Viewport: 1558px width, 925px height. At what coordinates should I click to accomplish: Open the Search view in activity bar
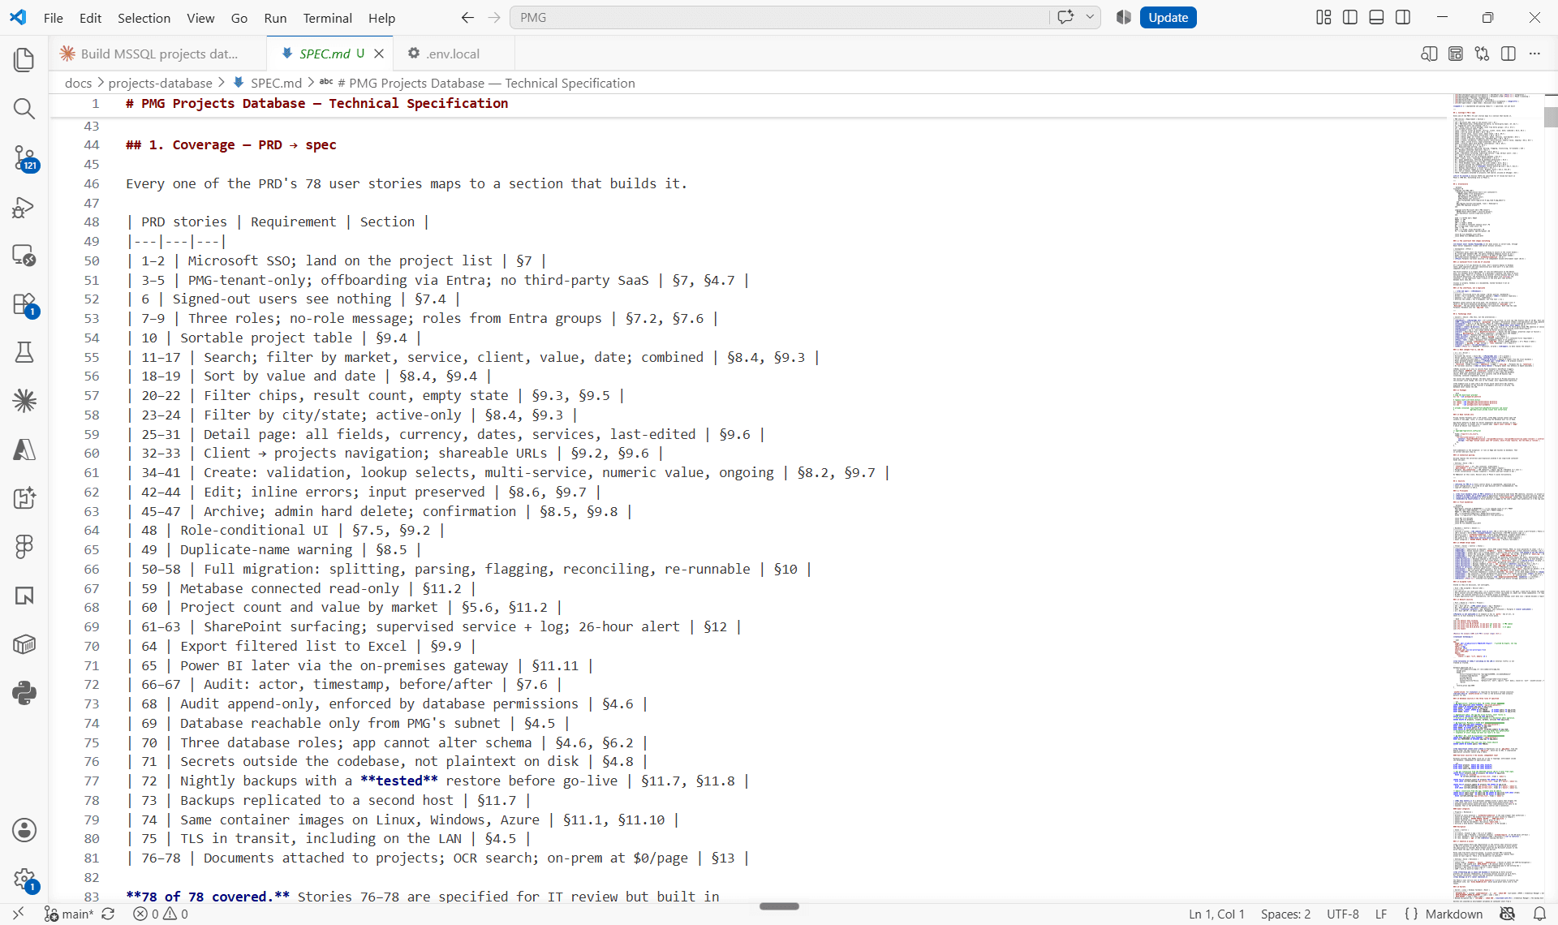click(24, 109)
